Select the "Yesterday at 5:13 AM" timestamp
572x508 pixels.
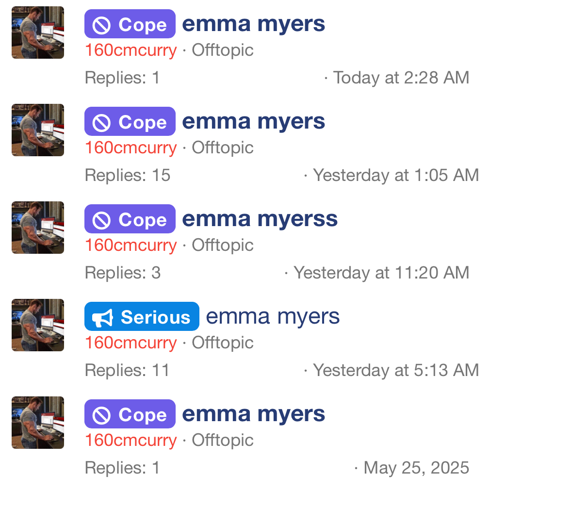pos(396,370)
